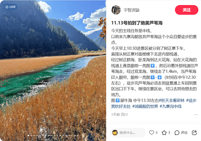Screen dimensions: 201x141
Task: Favorite the post with the star icon
Action: click(x=164, y=133)
